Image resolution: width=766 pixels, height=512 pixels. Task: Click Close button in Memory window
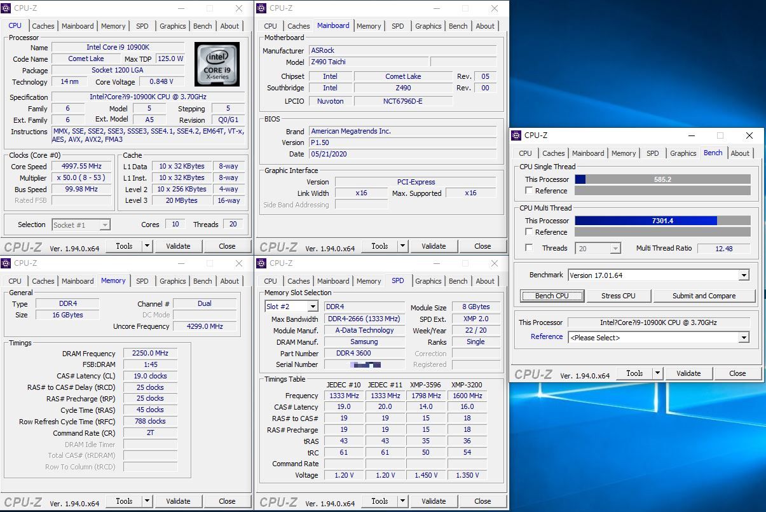(x=227, y=501)
